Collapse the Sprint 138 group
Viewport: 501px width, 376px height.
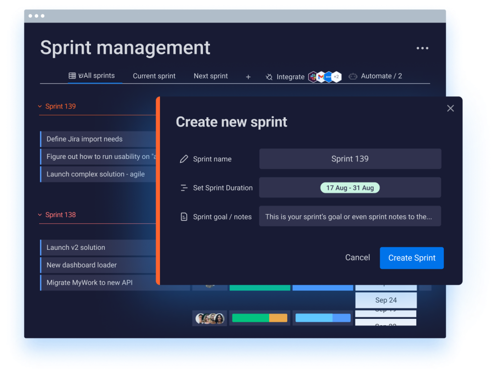pyautogui.click(x=40, y=215)
